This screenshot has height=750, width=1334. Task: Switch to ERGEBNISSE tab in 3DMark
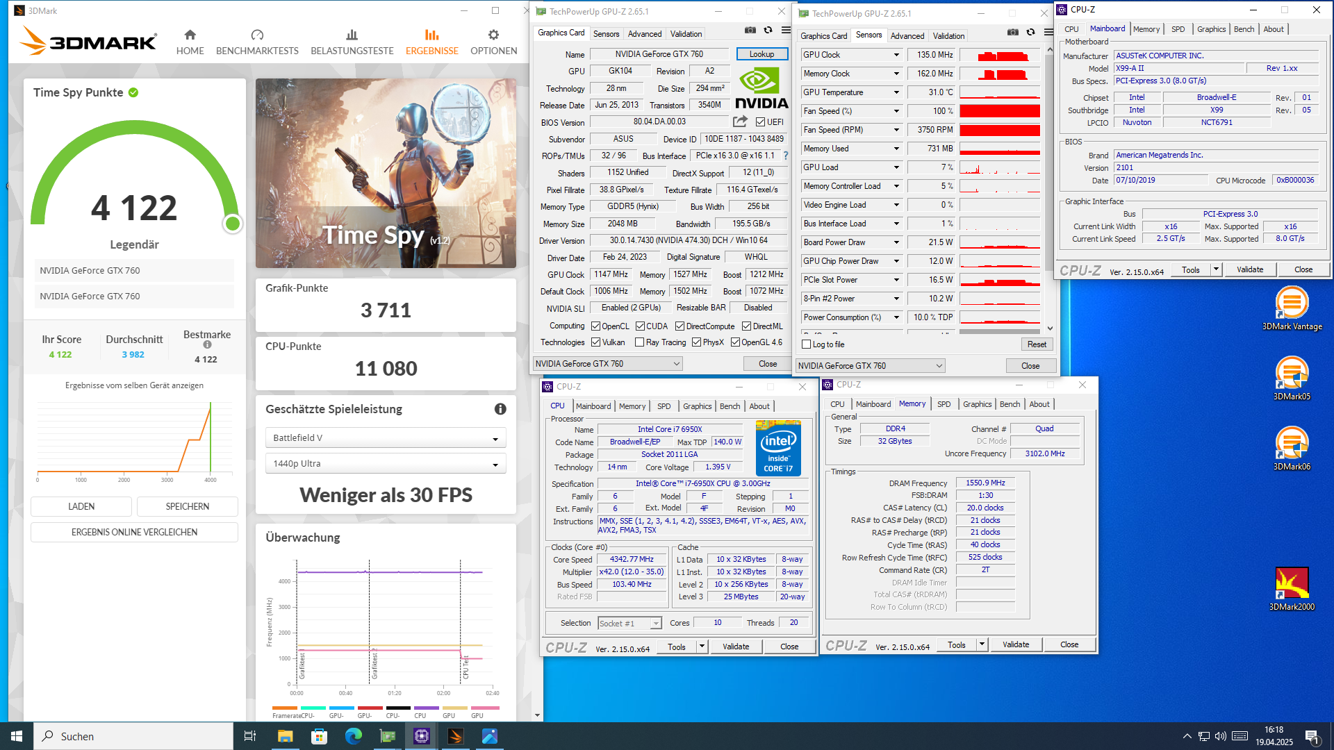coord(432,42)
